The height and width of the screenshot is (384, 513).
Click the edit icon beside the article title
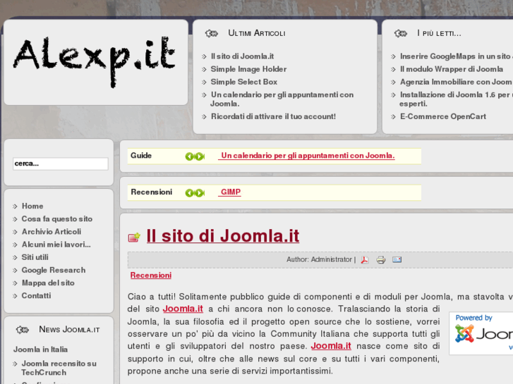tap(134, 237)
